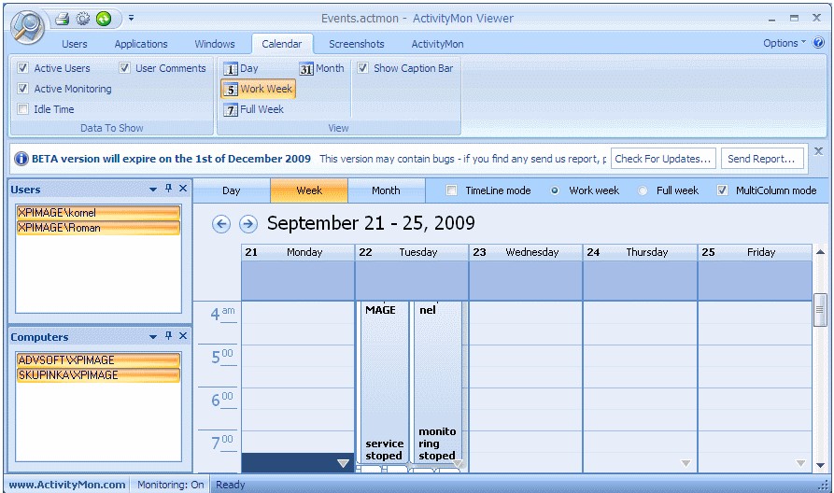Open the www.ActivityMon.com status bar link
Image resolution: width=834 pixels, height=493 pixels.
[67, 485]
